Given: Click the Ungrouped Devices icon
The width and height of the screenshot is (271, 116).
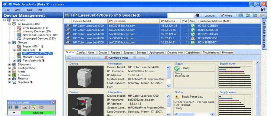Looking at the screenshot, I should point(19,38).
